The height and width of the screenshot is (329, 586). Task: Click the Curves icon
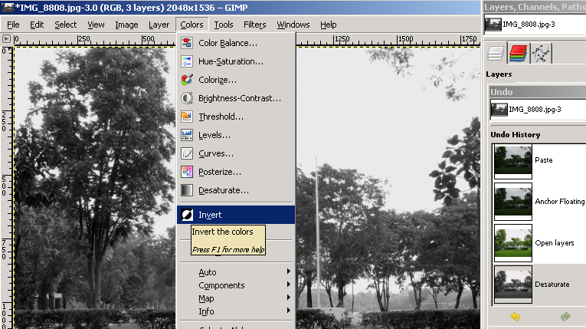(187, 153)
